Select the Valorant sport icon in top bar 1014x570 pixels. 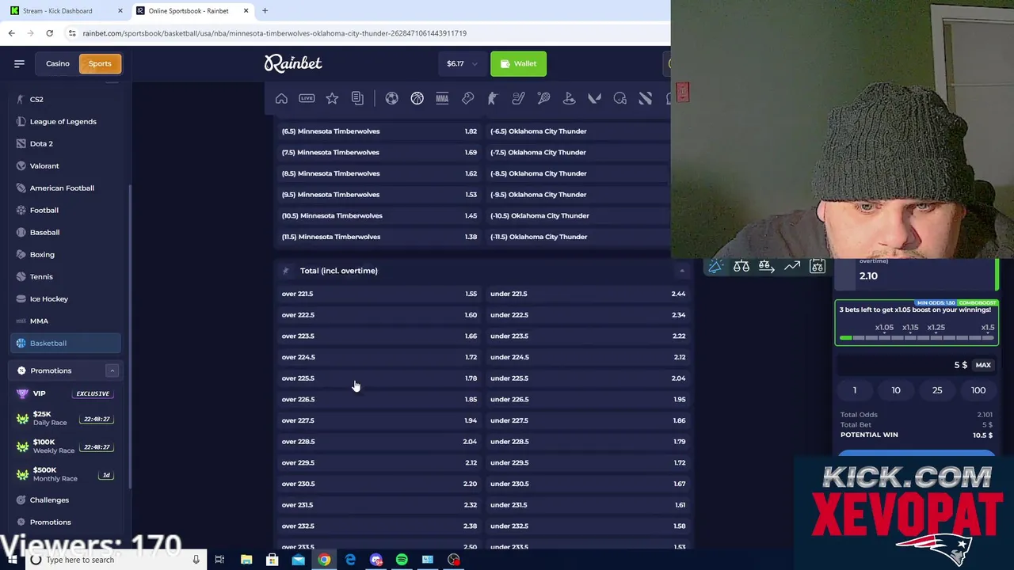tap(594, 98)
